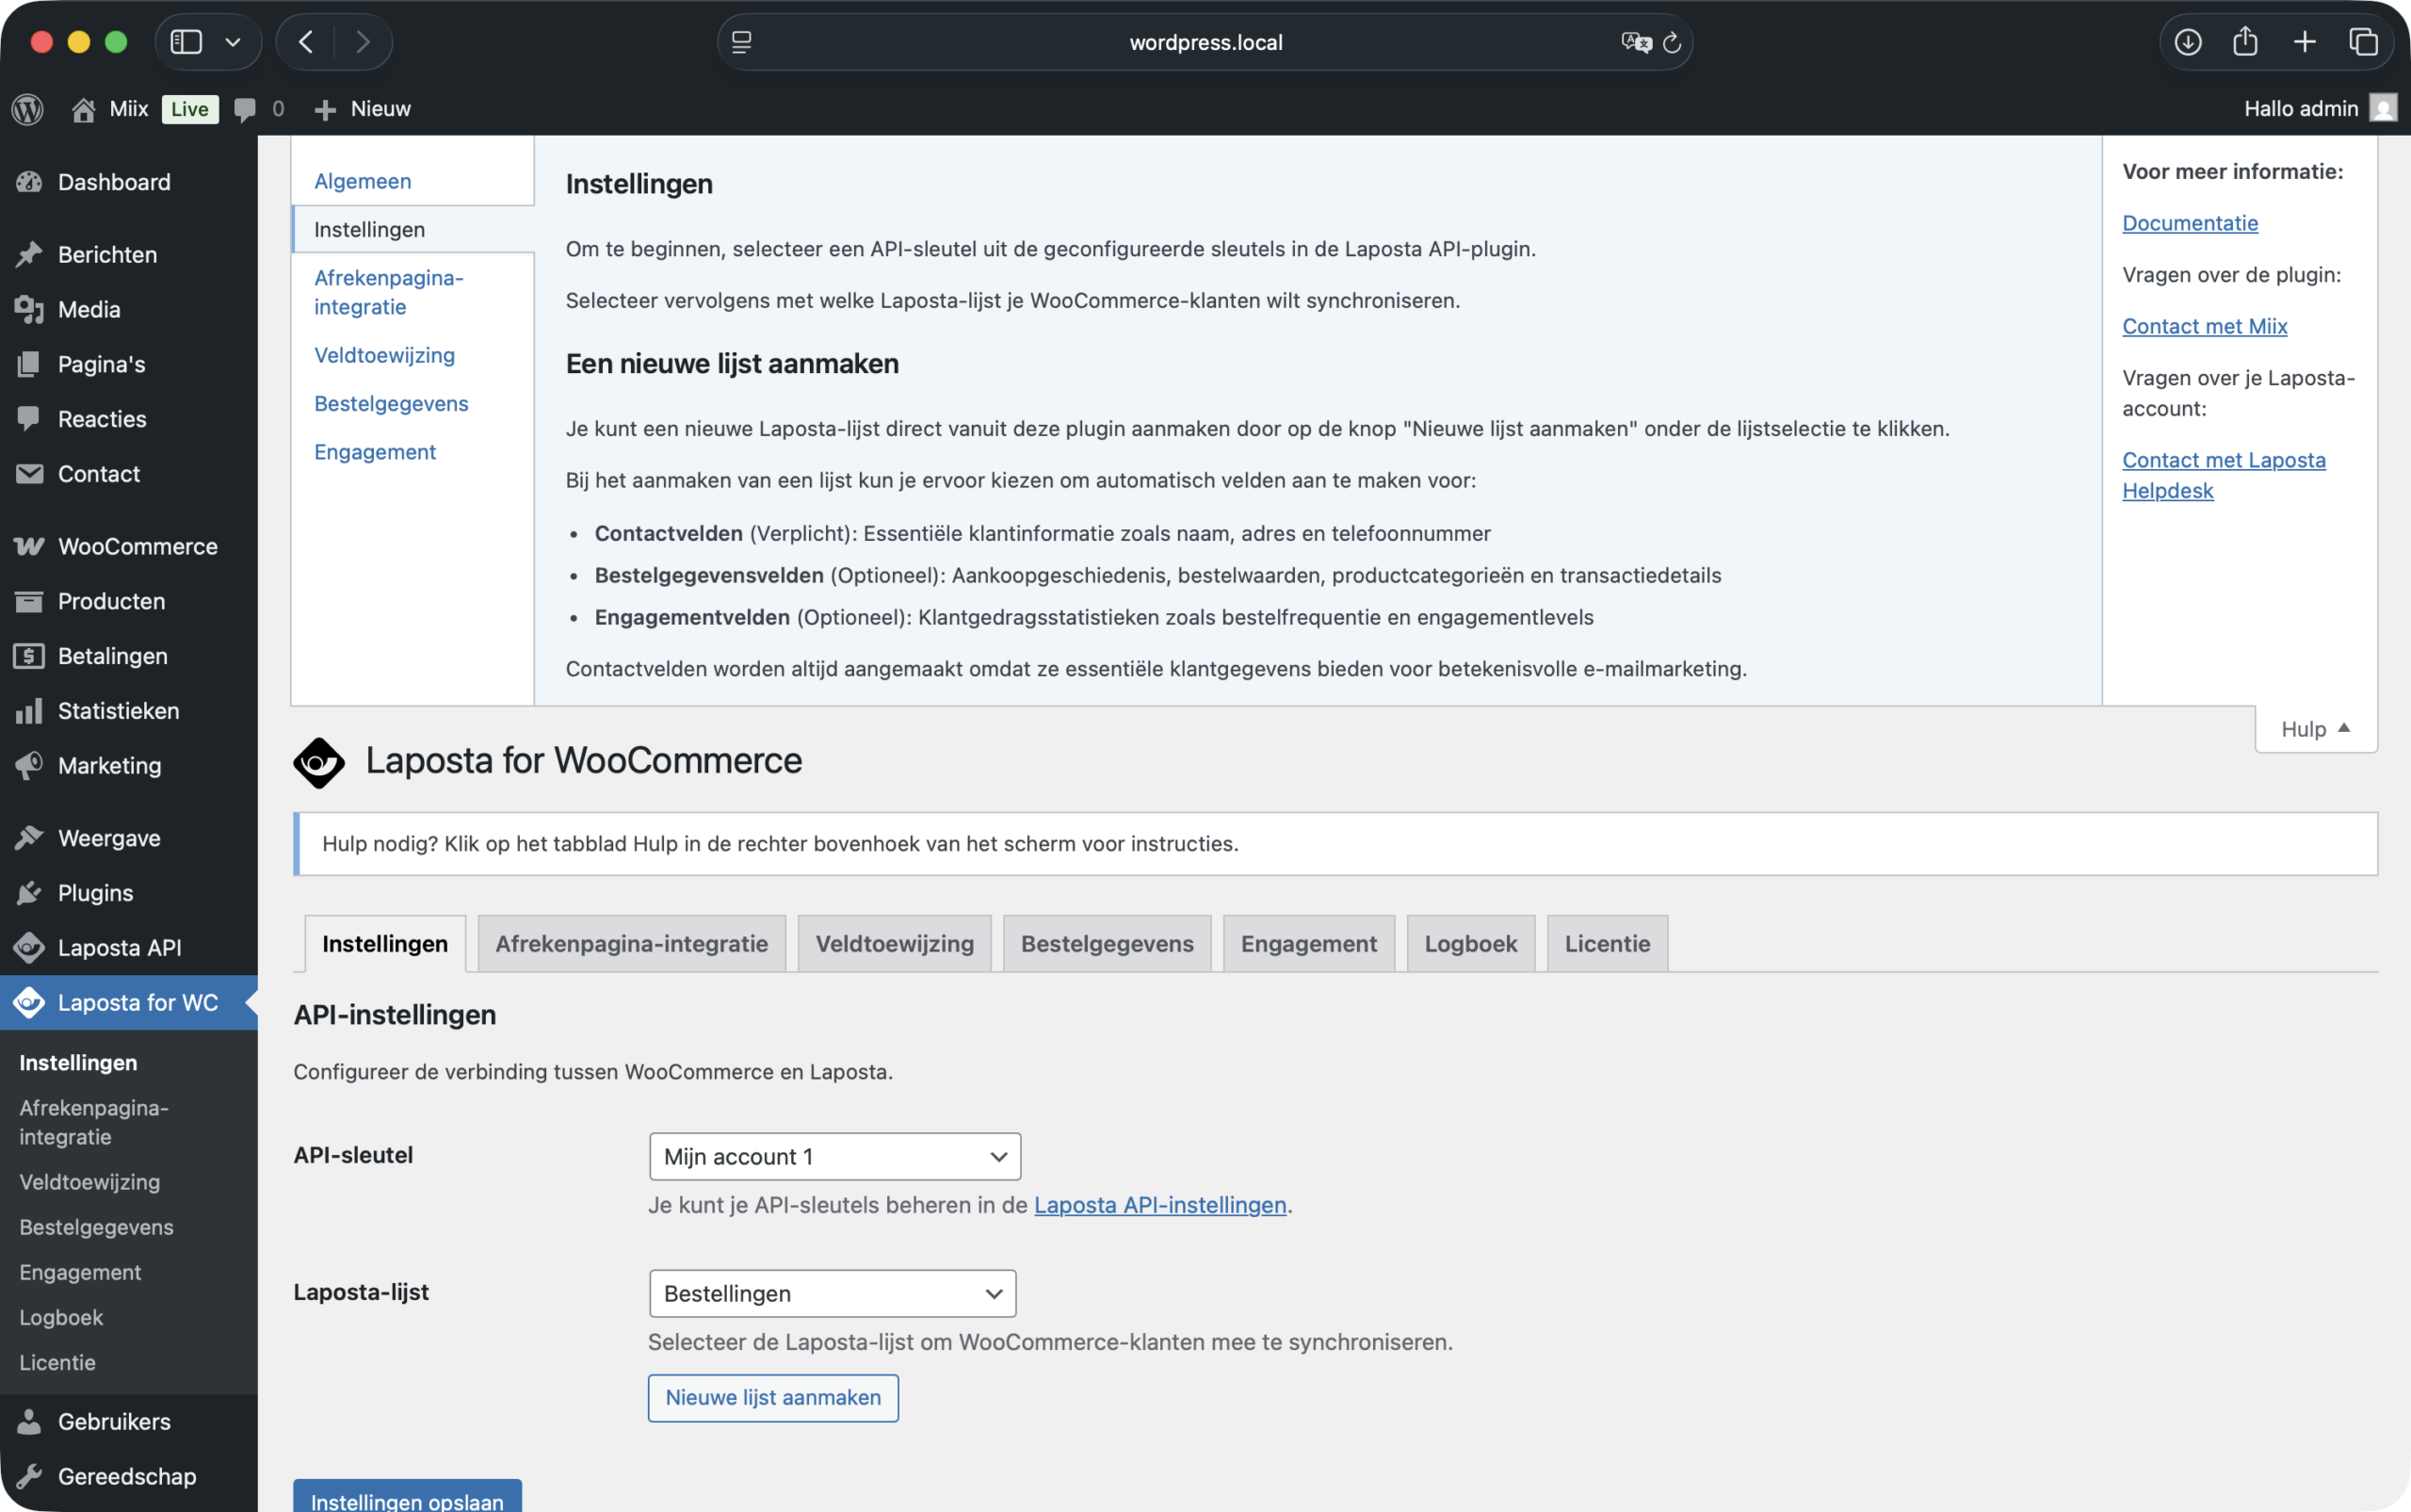Switch to the Veldtoewijzing tab

point(894,943)
